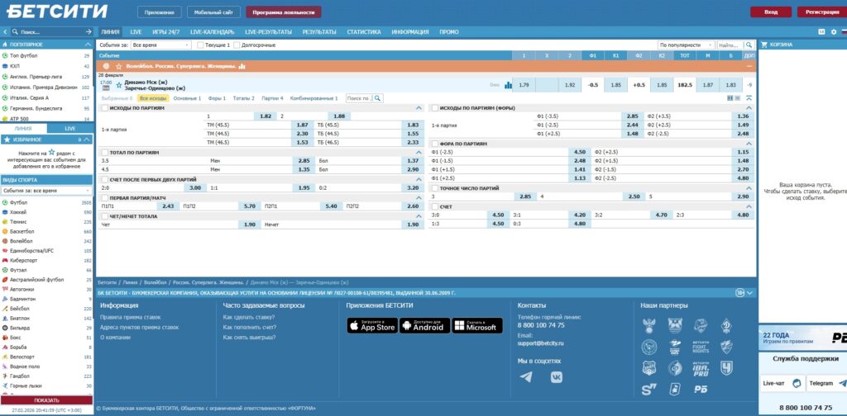
Task: Select the Тоталы 2 market tab
Action: tap(243, 97)
